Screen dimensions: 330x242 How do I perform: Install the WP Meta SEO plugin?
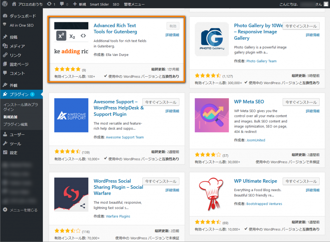pyautogui.click(x=301, y=102)
